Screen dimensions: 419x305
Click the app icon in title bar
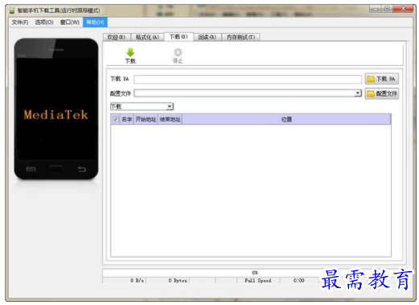click(x=12, y=10)
